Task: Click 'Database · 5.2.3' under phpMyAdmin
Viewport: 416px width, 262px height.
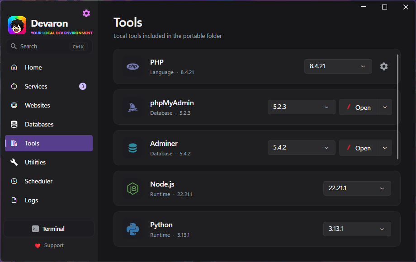Action: click(x=170, y=113)
